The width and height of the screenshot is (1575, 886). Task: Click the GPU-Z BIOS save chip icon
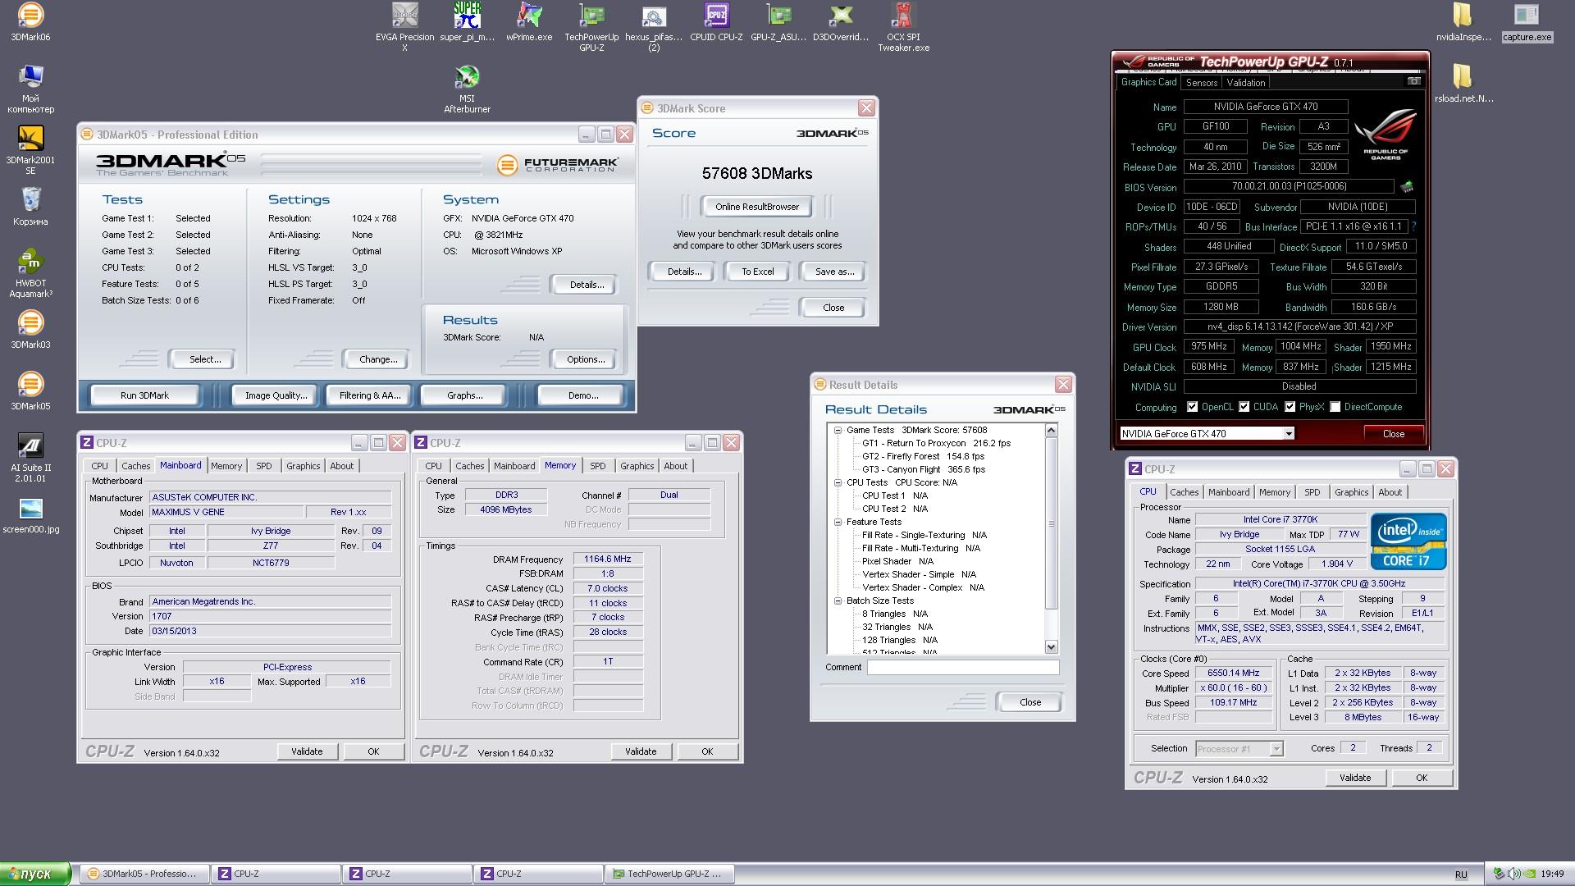(x=1407, y=187)
